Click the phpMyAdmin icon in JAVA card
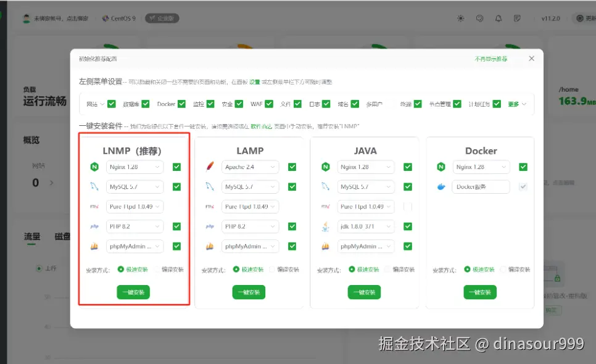 point(325,246)
